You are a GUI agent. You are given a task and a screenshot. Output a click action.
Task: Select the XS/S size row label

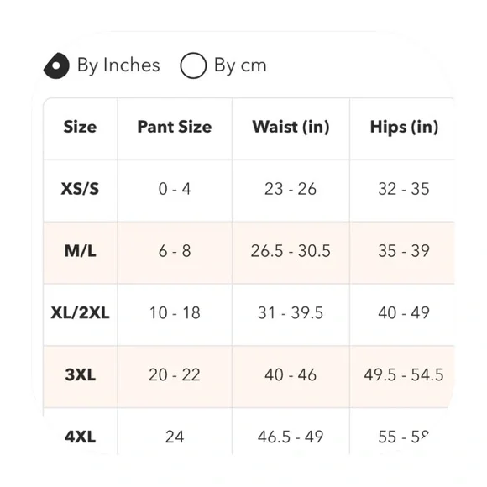pos(80,189)
